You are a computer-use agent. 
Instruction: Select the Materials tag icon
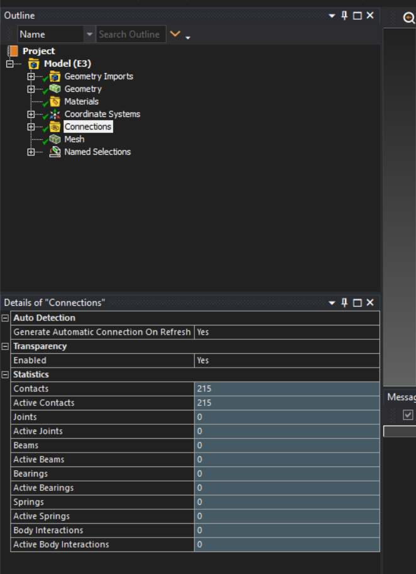coord(55,101)
